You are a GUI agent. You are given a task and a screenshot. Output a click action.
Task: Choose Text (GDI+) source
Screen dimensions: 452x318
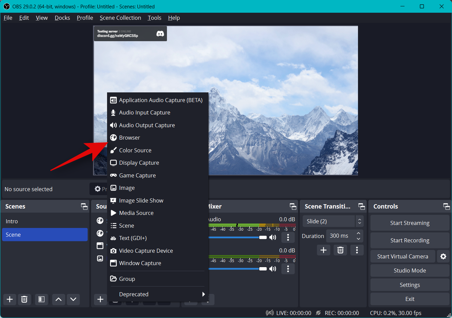[158, 238]
